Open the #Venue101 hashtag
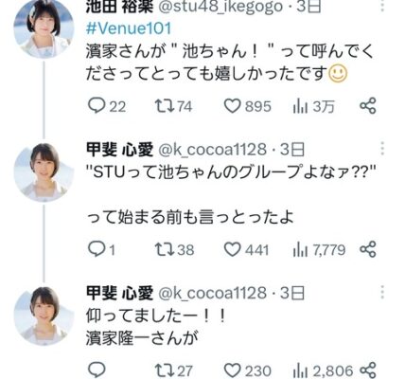The image size is (405, 379). (x=129, y=28)
